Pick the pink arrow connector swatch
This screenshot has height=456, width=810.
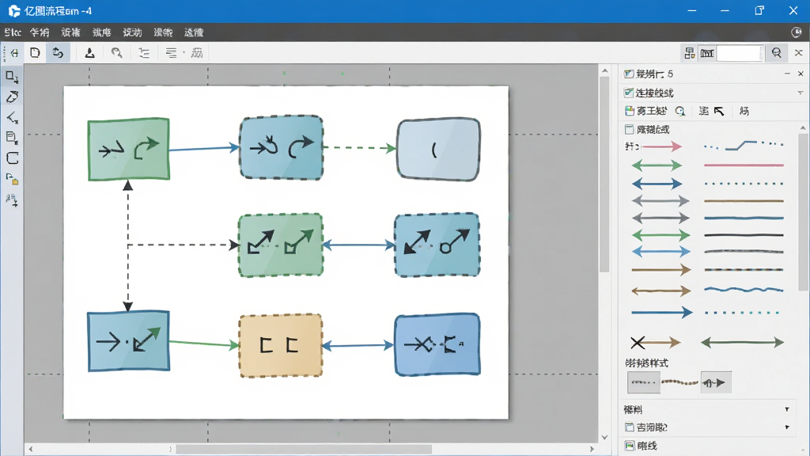663,146
